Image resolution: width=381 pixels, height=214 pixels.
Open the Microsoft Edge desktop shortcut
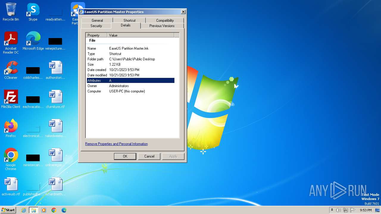coord(33,41)
